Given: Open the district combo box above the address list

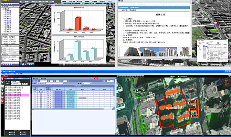Looking at the screenshot, I should 16,82.
